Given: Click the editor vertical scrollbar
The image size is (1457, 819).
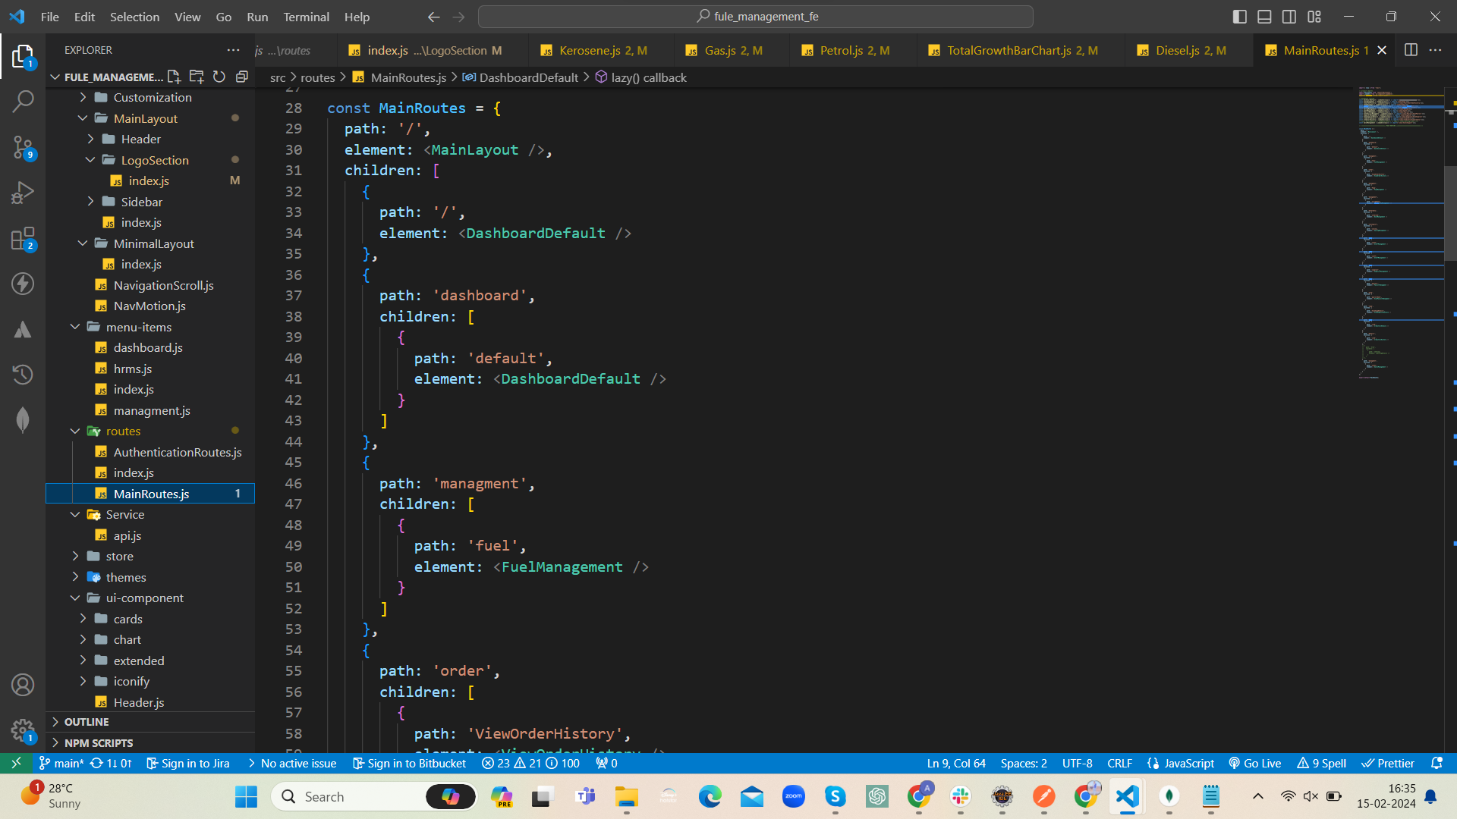Looking at the screenshot, I should click(x=1449, y=212).
